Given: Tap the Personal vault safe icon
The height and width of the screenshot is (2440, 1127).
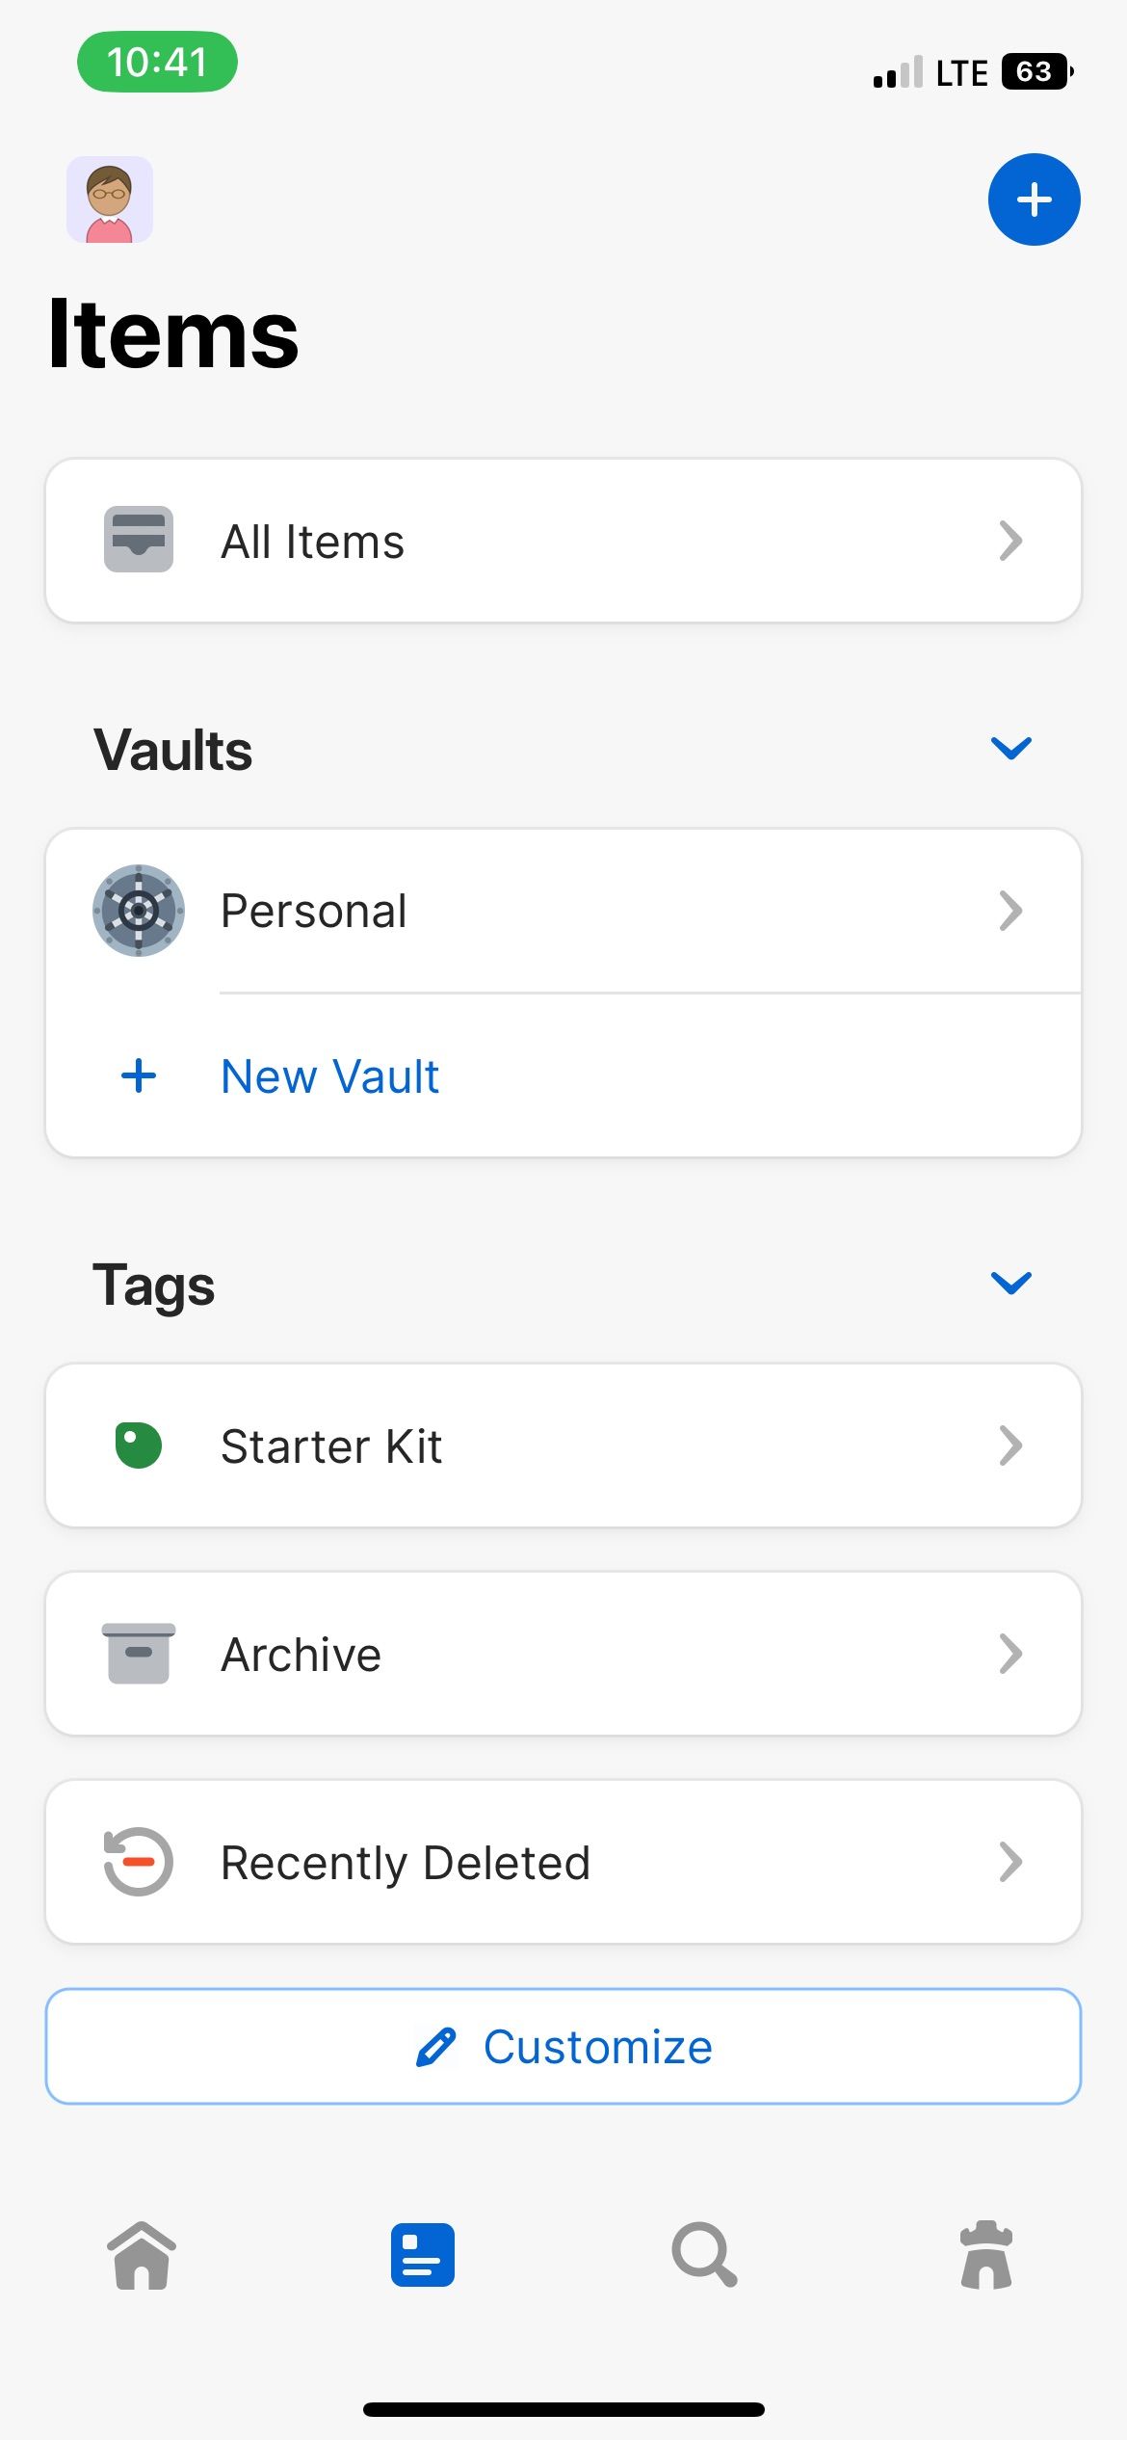Looking at the screenshot, I should (x=139, y=911).
